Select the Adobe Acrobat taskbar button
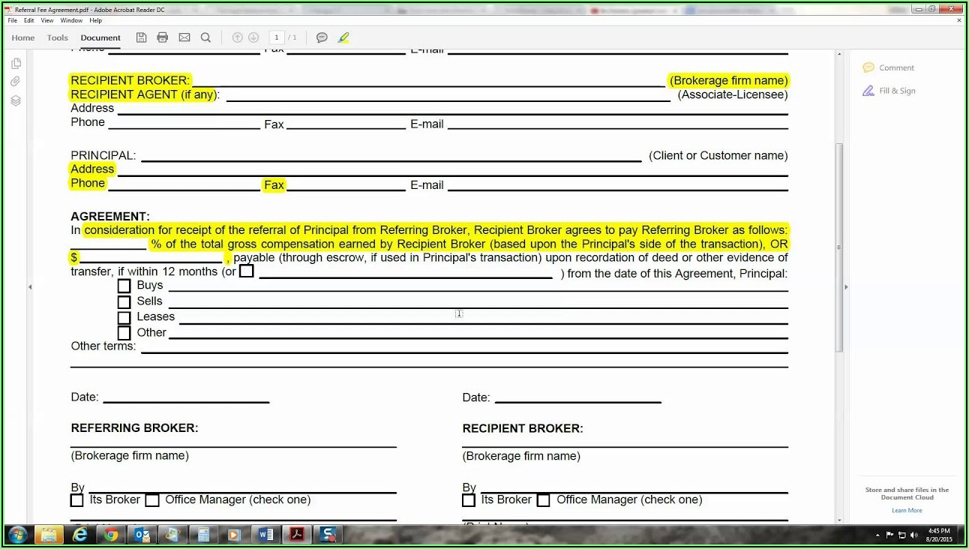 (x=296, y=535)
